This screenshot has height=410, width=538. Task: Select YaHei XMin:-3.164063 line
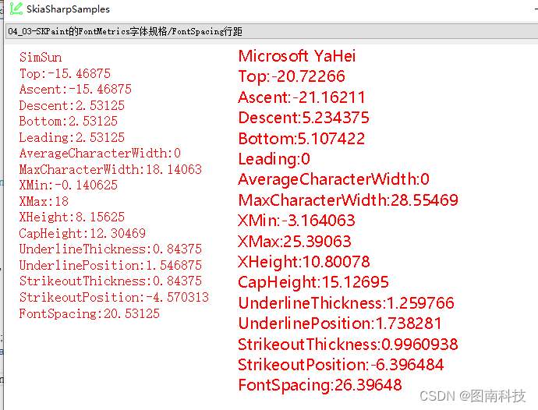point(296,221)
